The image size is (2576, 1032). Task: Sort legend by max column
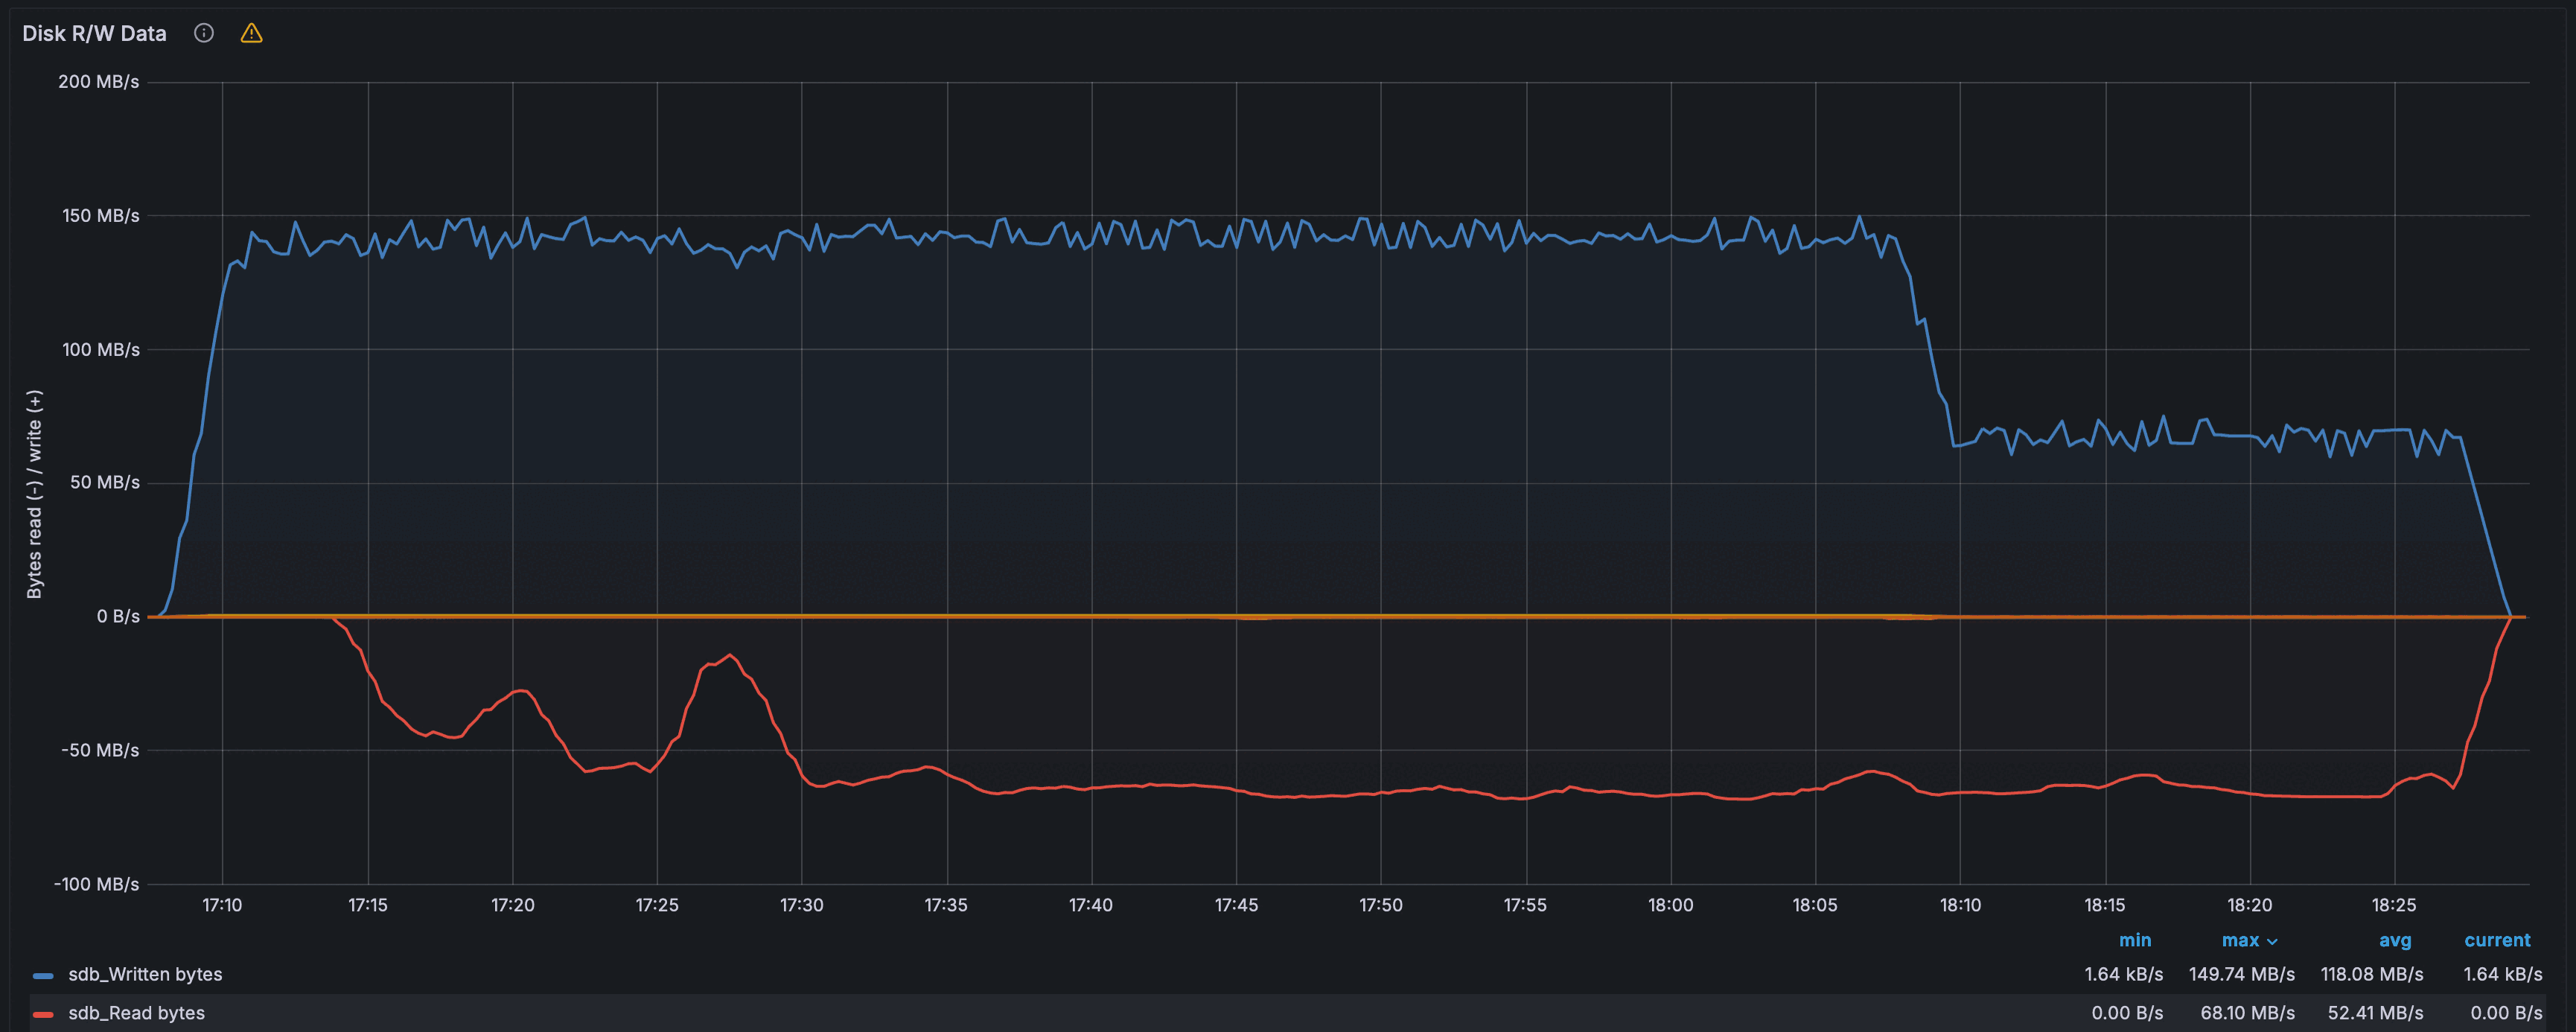point(2240,940)
